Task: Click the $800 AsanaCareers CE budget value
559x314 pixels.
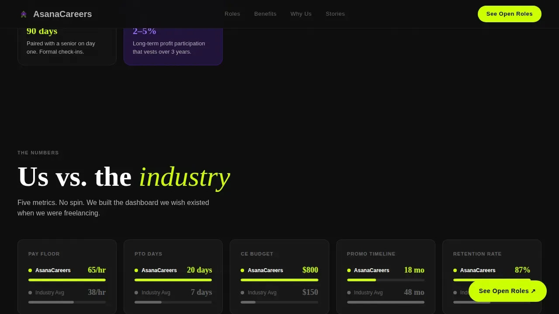Action: tap(310, 270)
